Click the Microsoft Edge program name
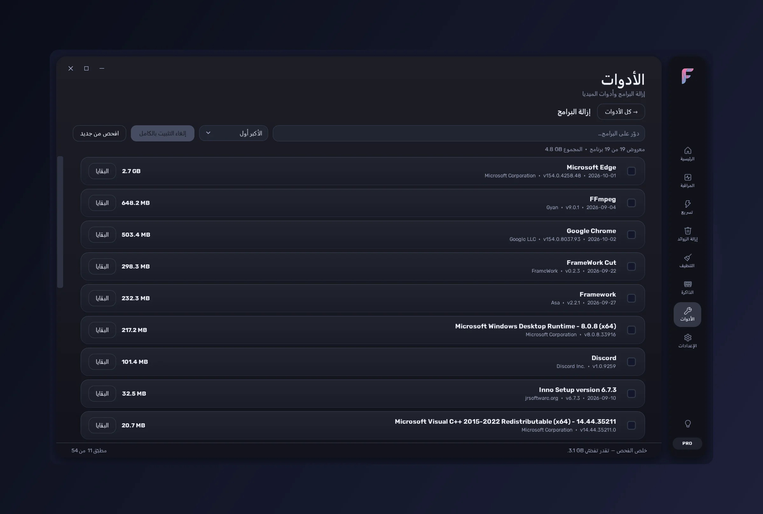Viewport: 763px width, 514px height. click(x=591, y=167)
